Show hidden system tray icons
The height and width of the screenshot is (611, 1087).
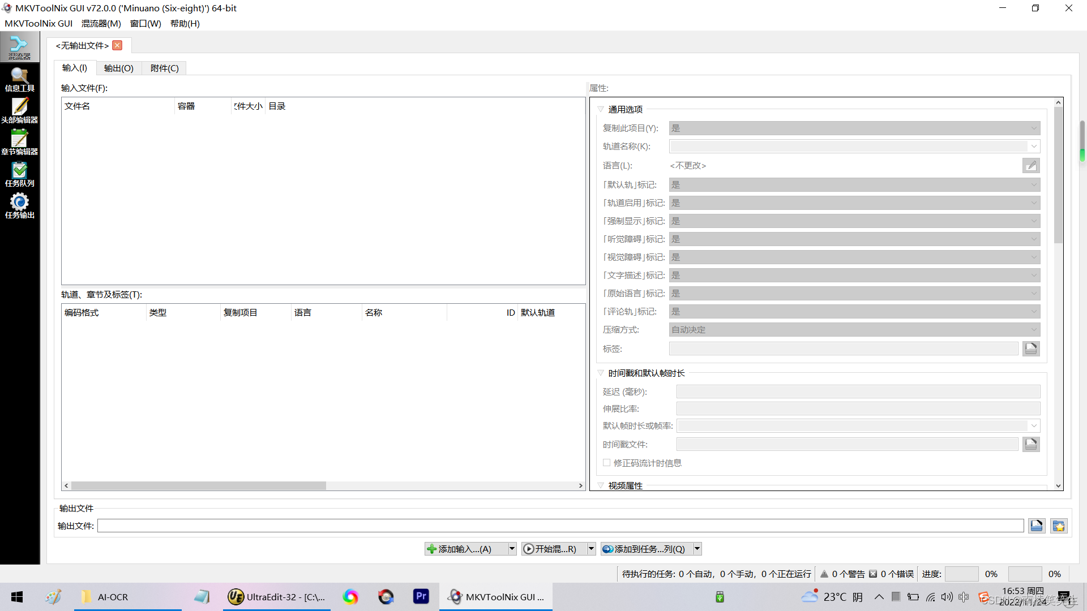pos(879,597)
